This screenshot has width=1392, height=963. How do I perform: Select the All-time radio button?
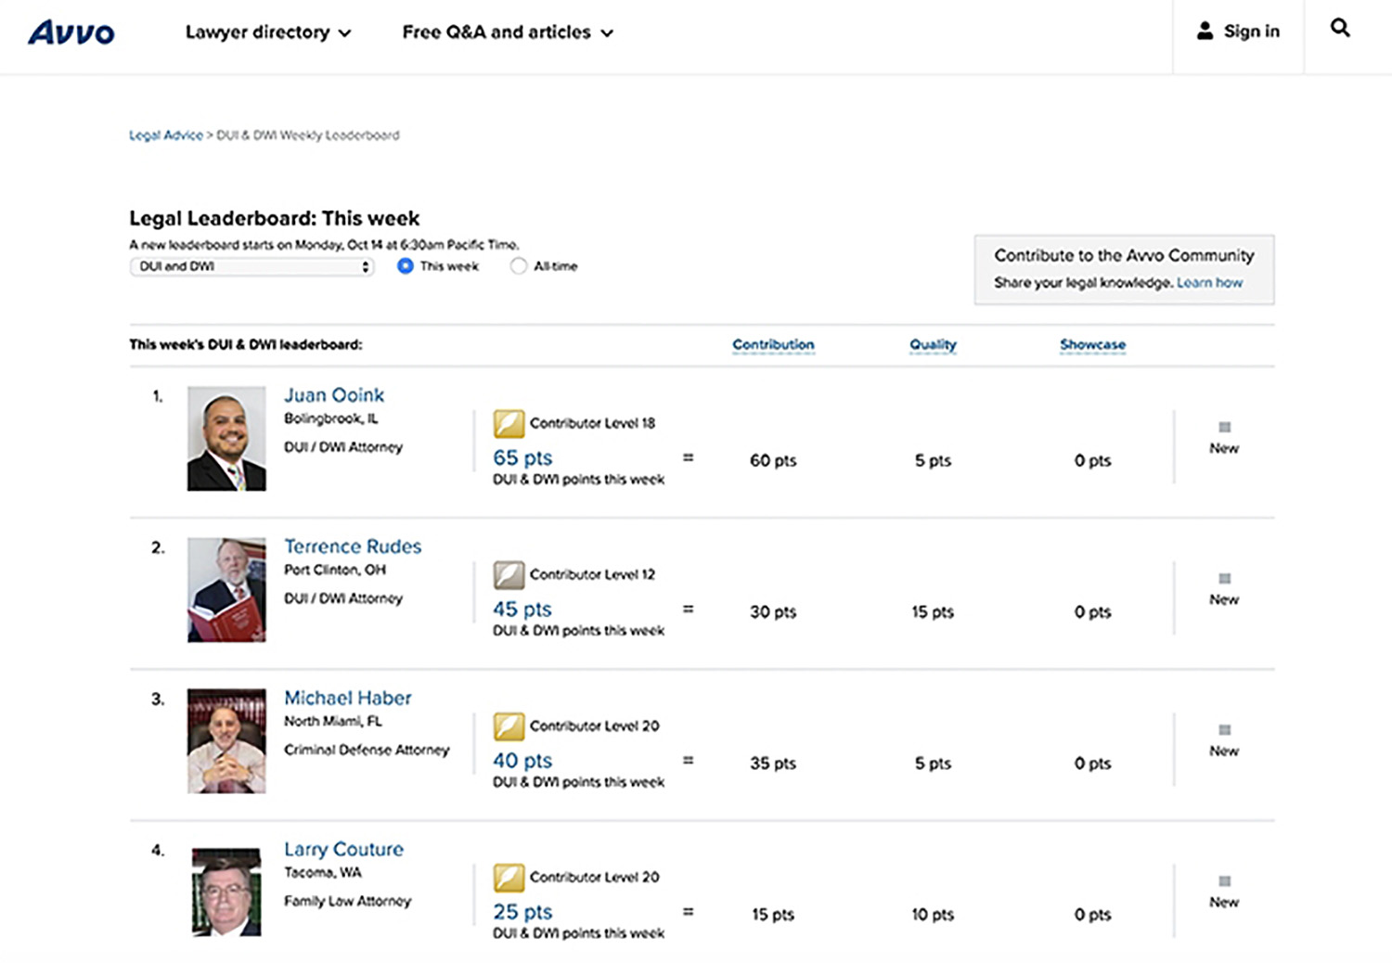click(x=519, y=266)
